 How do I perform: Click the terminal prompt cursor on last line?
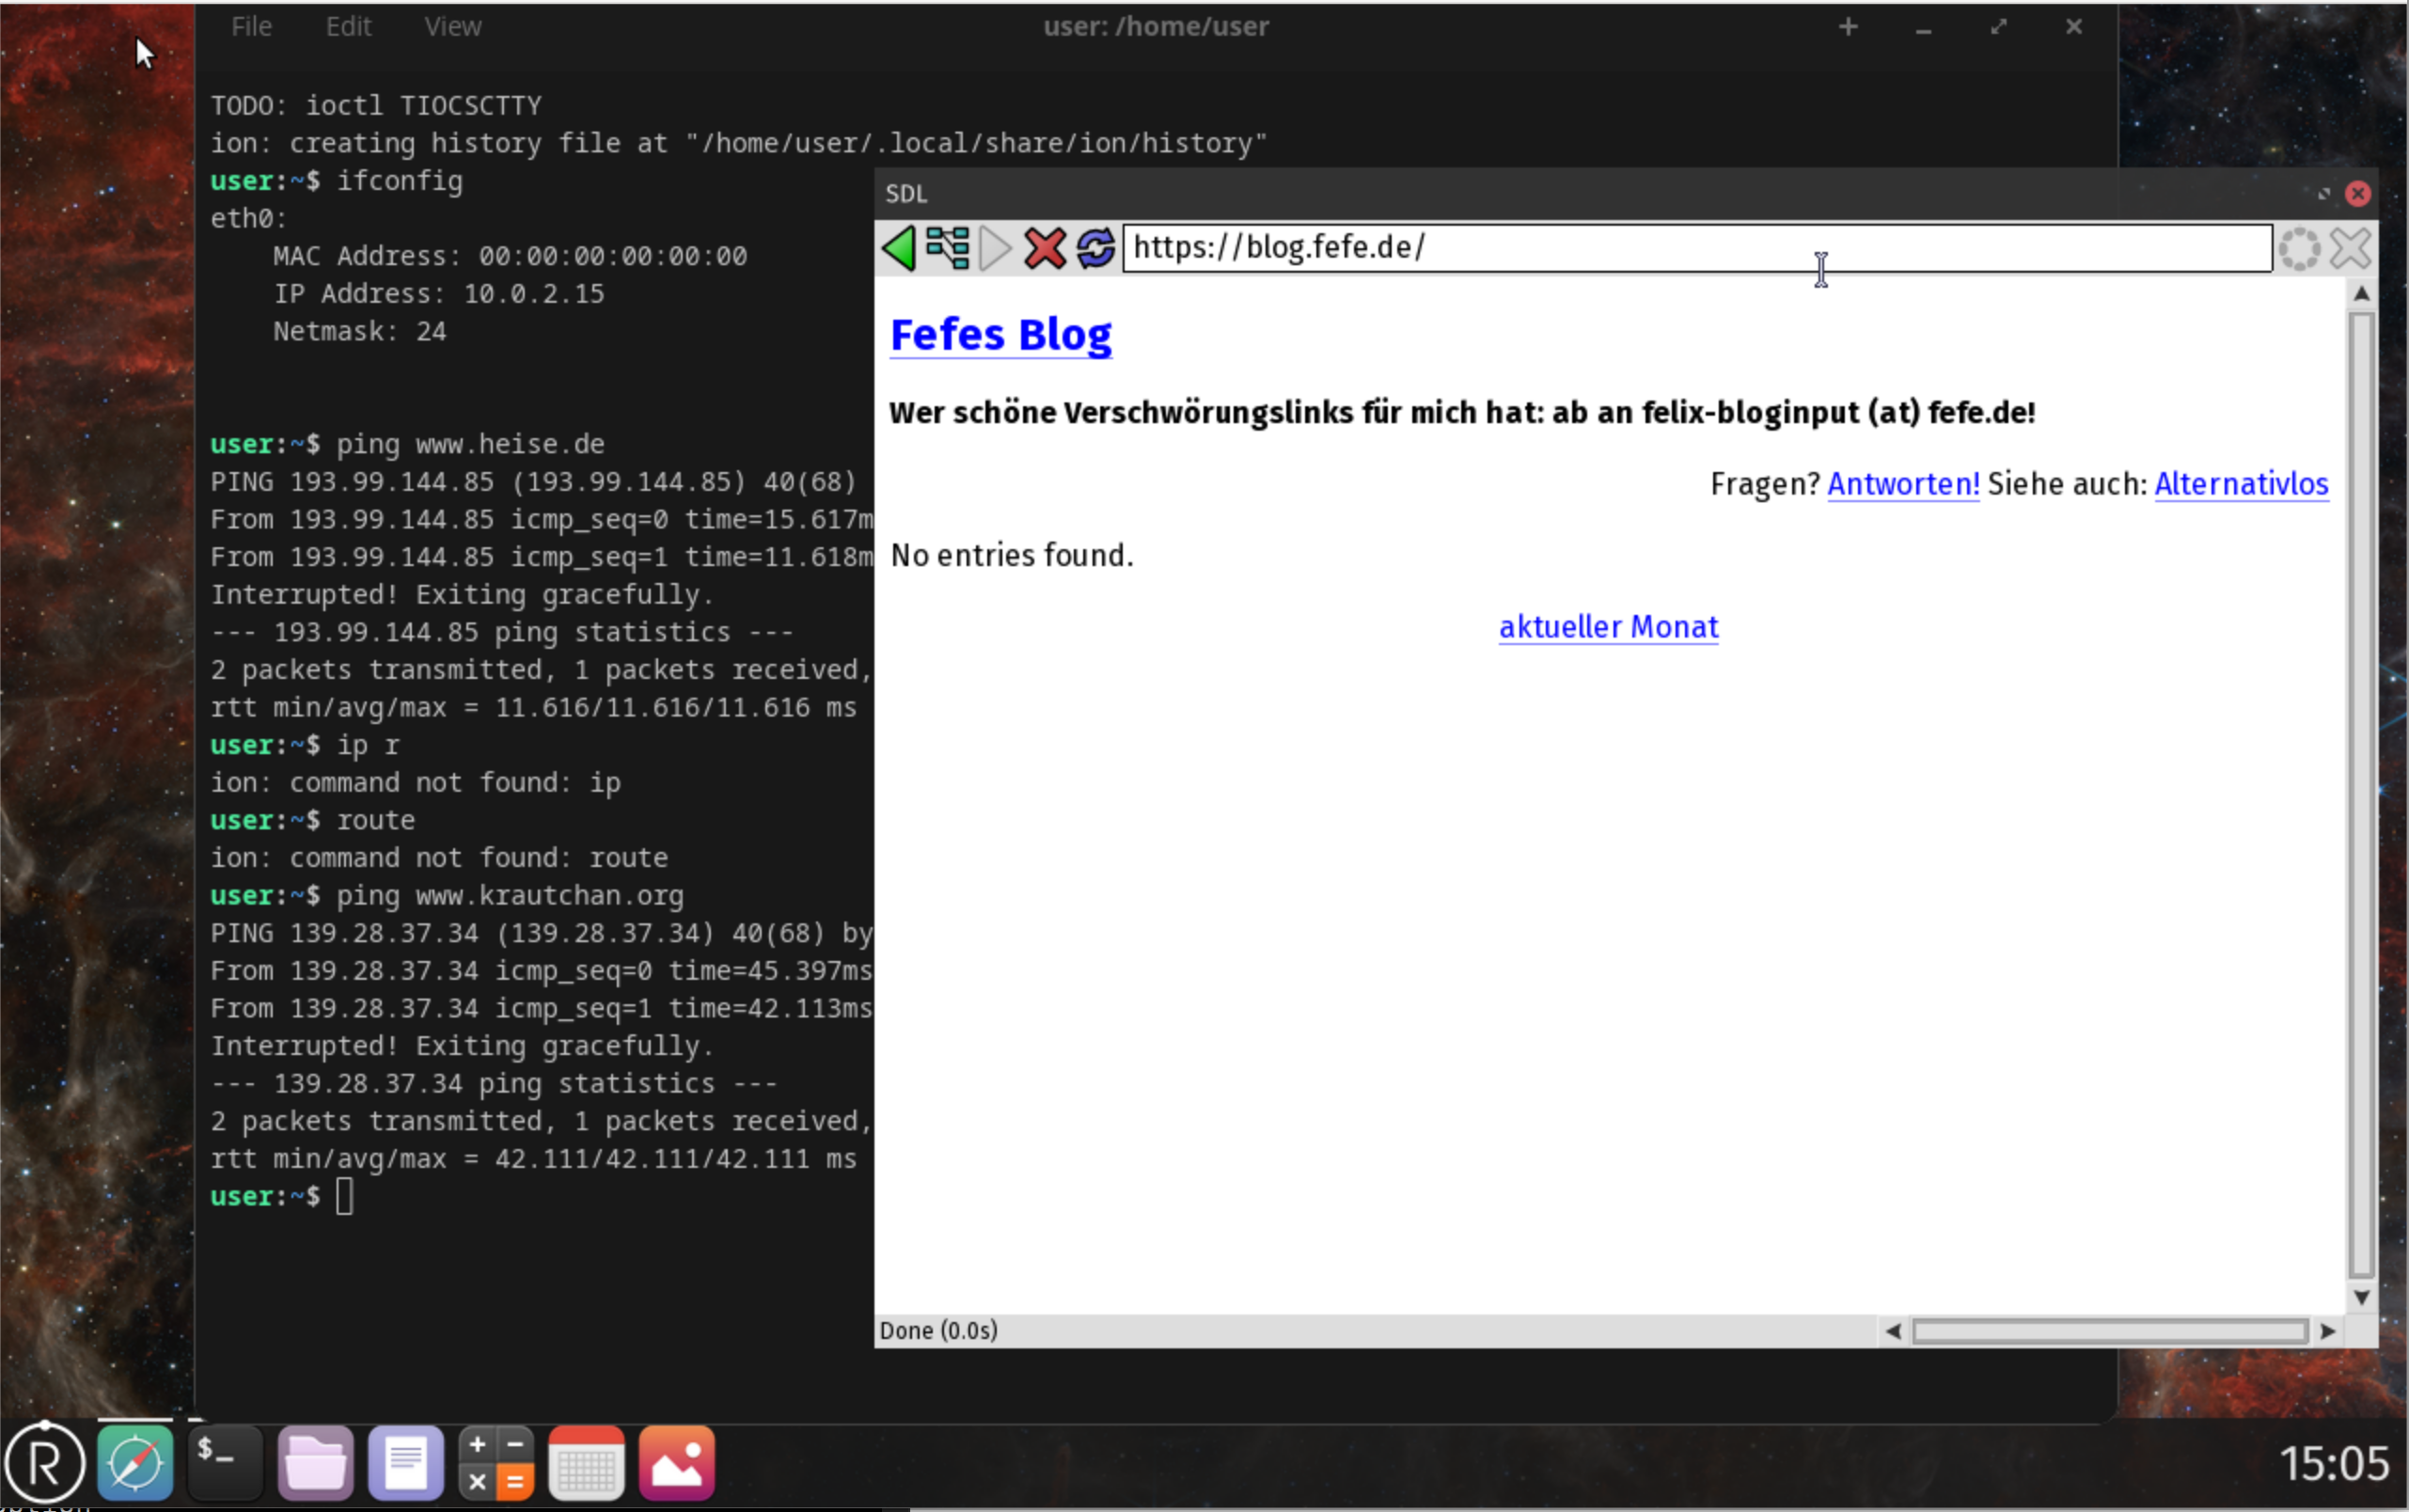(x=344, y=1197)
